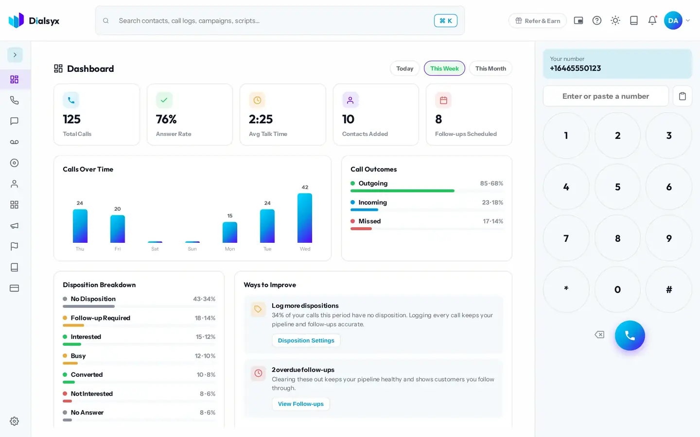Screen dimensions: 700x437
Task: Click the Total Calls card showing 125
Action: click(97, 115)
